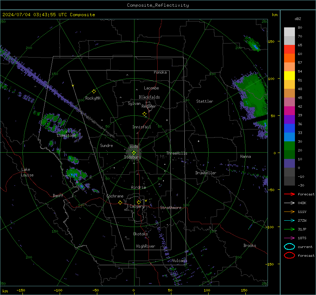
Task: Click the Sylvan label
Action: pos(134,103)
